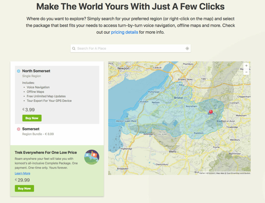Zoom out on the map
This screenshot has height=203, width=265.
(x=246, y=72)
